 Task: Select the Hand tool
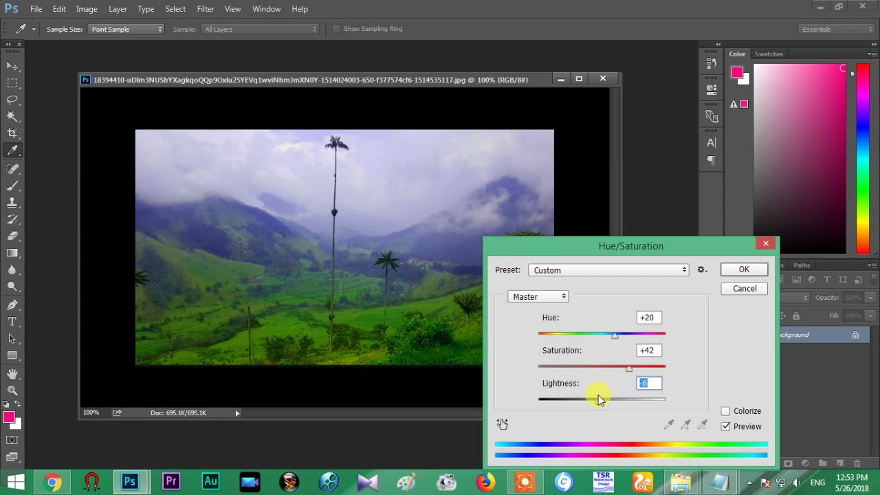coord(12,374)
